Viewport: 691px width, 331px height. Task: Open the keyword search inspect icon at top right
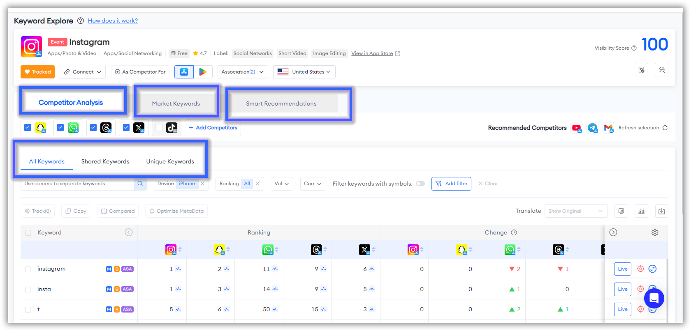pos(661,70)
